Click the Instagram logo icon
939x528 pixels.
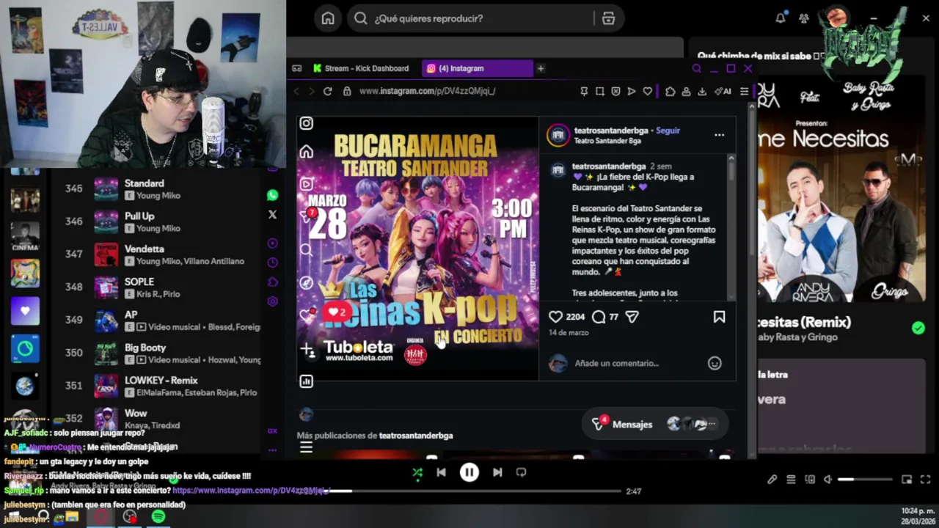coord(306,124)
